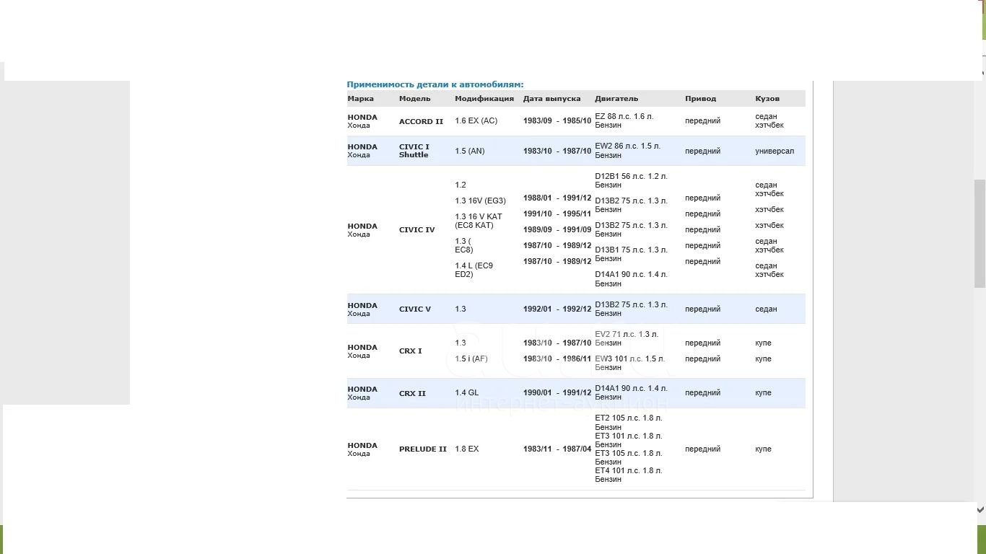Click modification "1.6 EX (AC)"

tap(476, 121)
